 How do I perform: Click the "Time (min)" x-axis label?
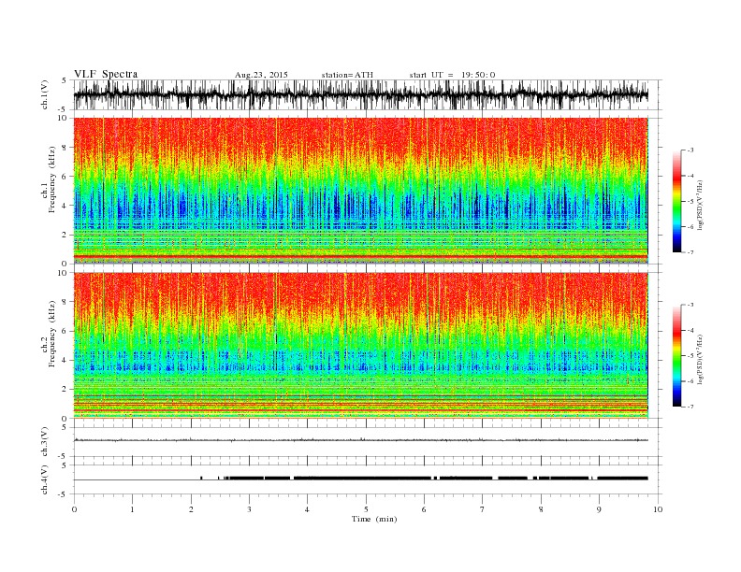(374, 519)
